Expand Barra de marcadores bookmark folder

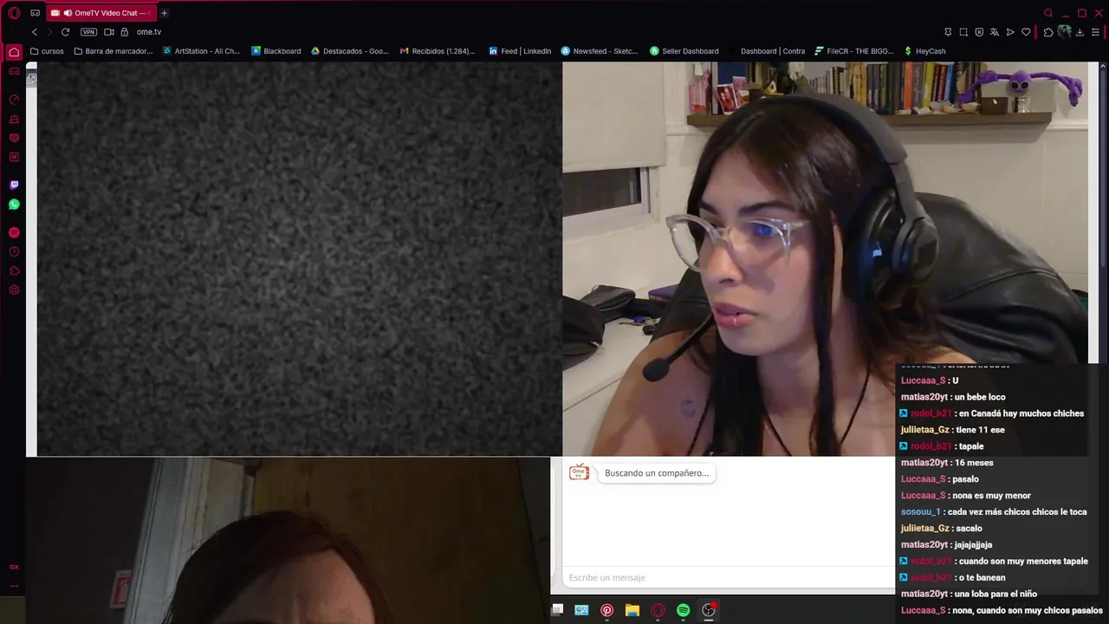[113, 51]
